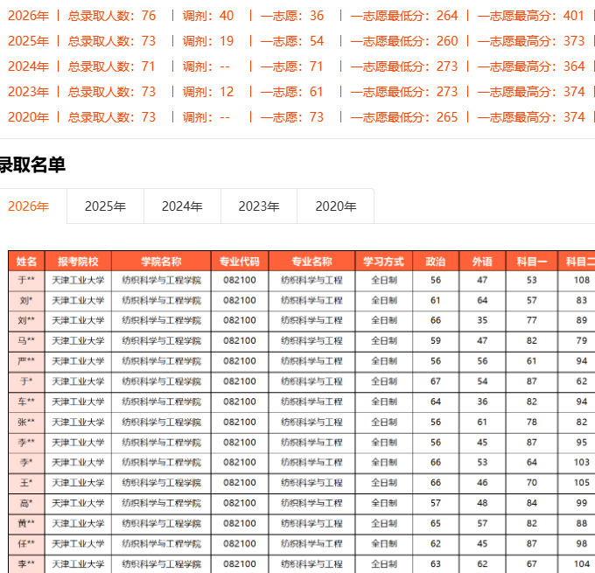
Task: Click 总录取人数: 71 in the 2024 row
Action: [x=112, y=66]
